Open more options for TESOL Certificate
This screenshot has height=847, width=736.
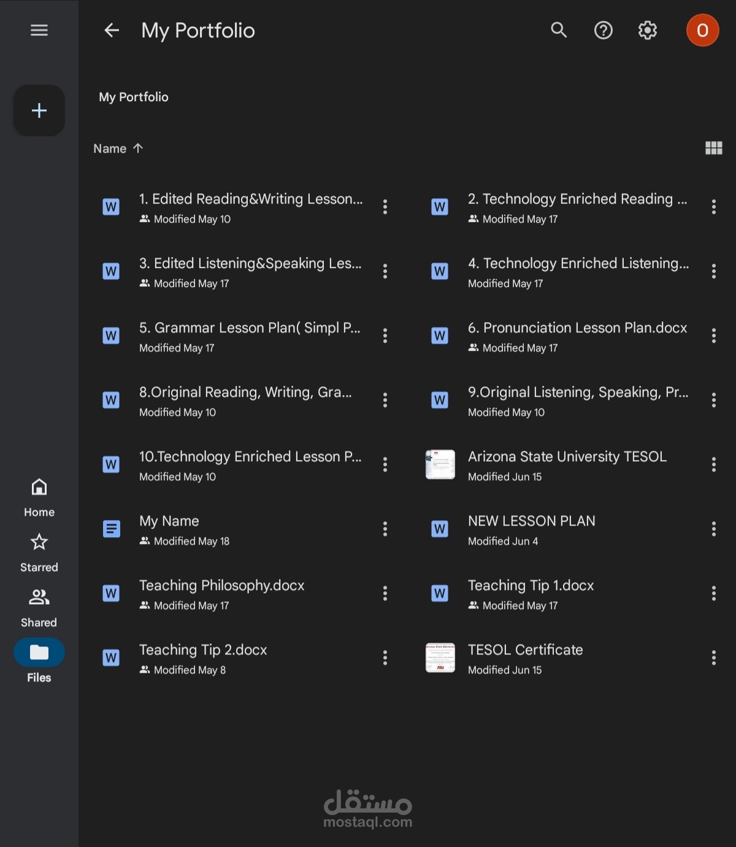click(713, 658)
